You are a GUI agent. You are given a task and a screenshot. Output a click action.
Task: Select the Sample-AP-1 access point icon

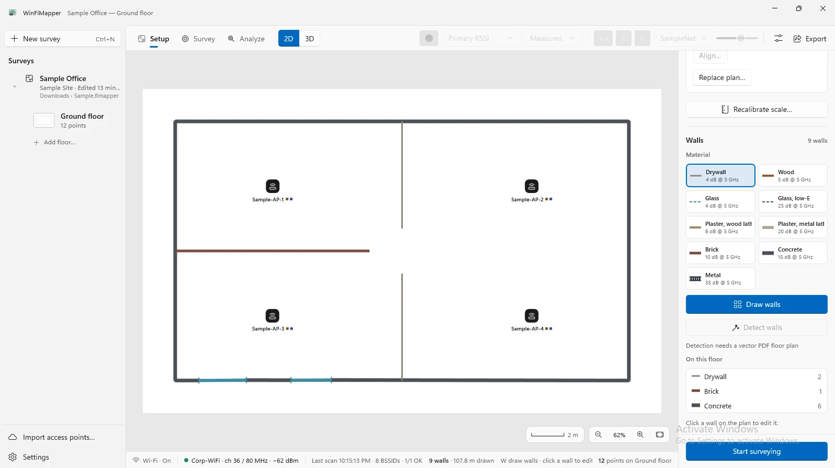coord(273,186)
